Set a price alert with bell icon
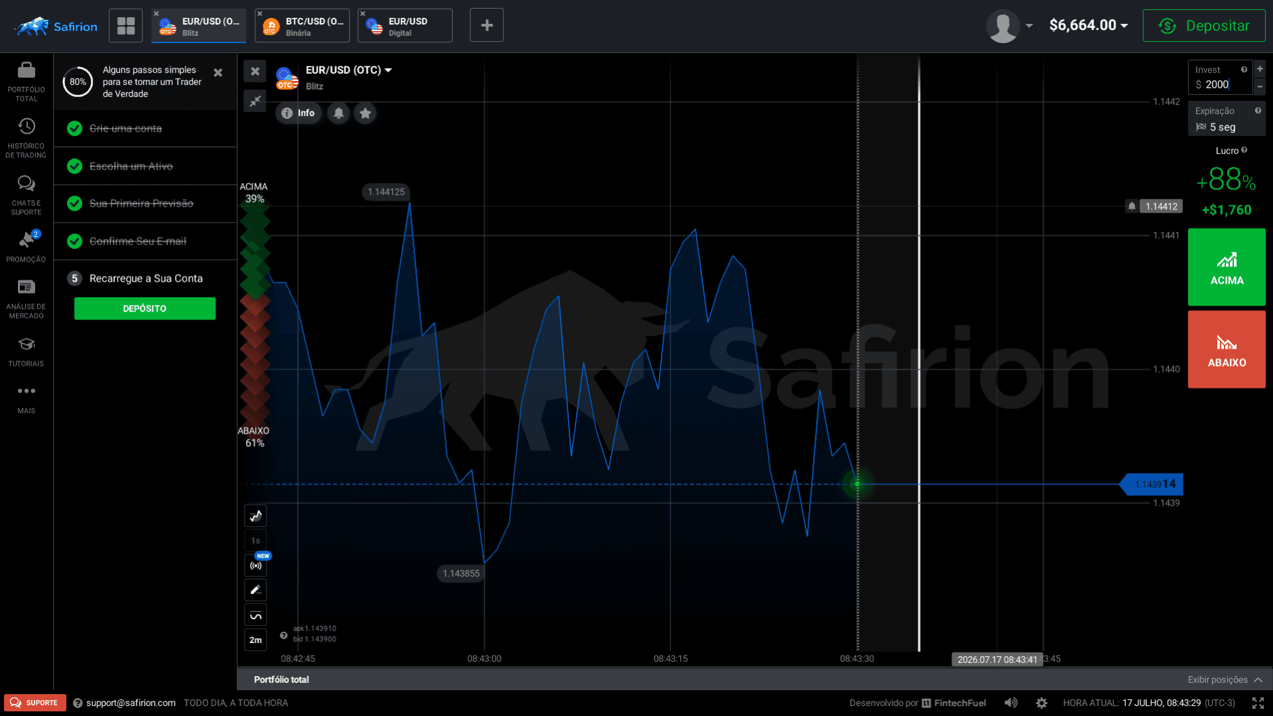 [x=339, y=113]
